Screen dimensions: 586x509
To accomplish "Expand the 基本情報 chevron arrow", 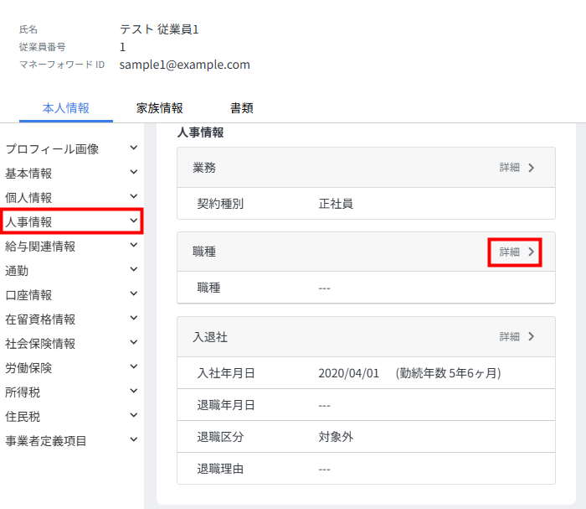I will (x=134, y=173).
